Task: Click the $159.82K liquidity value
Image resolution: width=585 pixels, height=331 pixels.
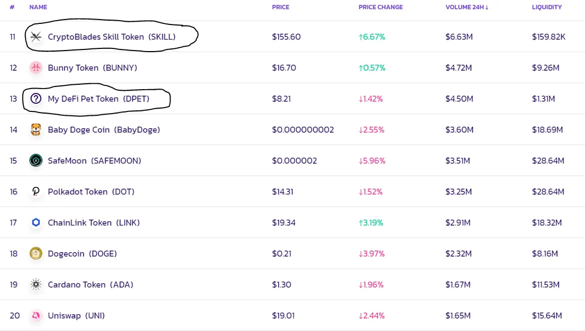Action: tap(549, 37)
